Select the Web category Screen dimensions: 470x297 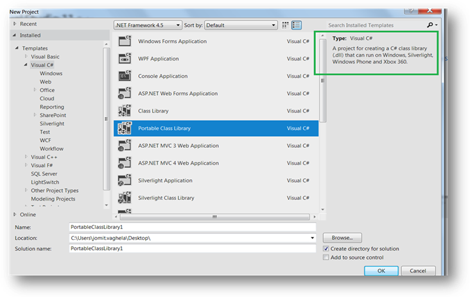46,82
